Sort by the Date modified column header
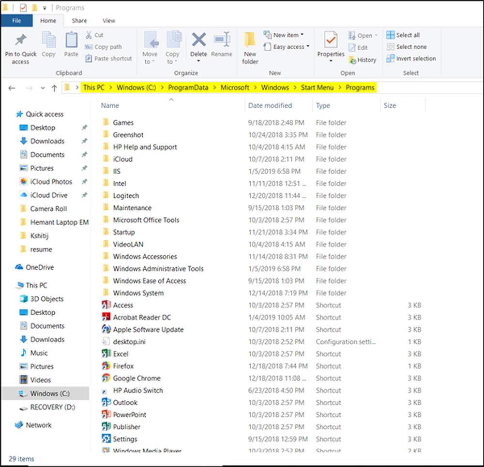This screenshot has height=467, width=484. point(270,105)
